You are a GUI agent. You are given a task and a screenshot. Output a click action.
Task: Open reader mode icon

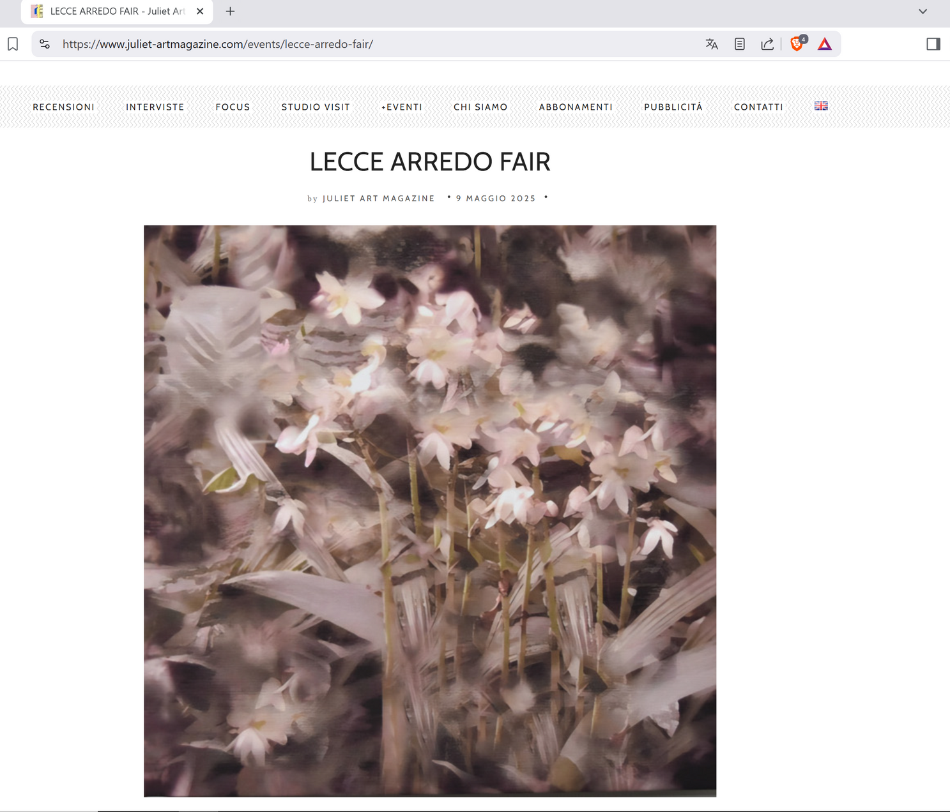pyautogui.click(x=740, y=44)
